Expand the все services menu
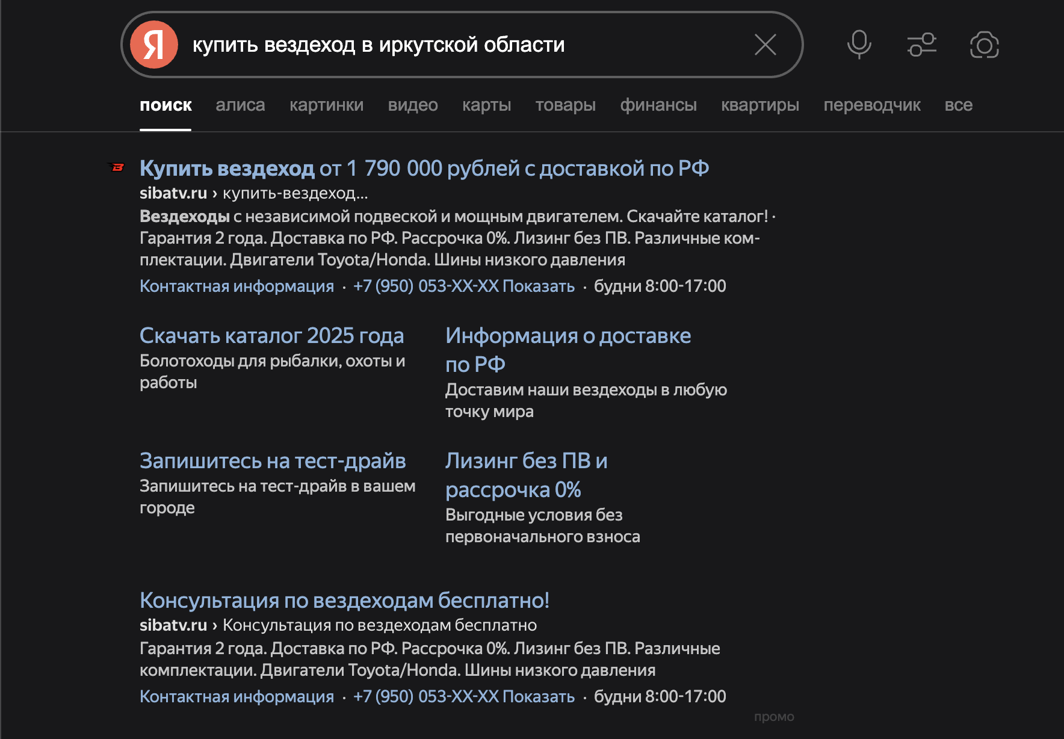The image size is (1064, 739). pos(959,105)
